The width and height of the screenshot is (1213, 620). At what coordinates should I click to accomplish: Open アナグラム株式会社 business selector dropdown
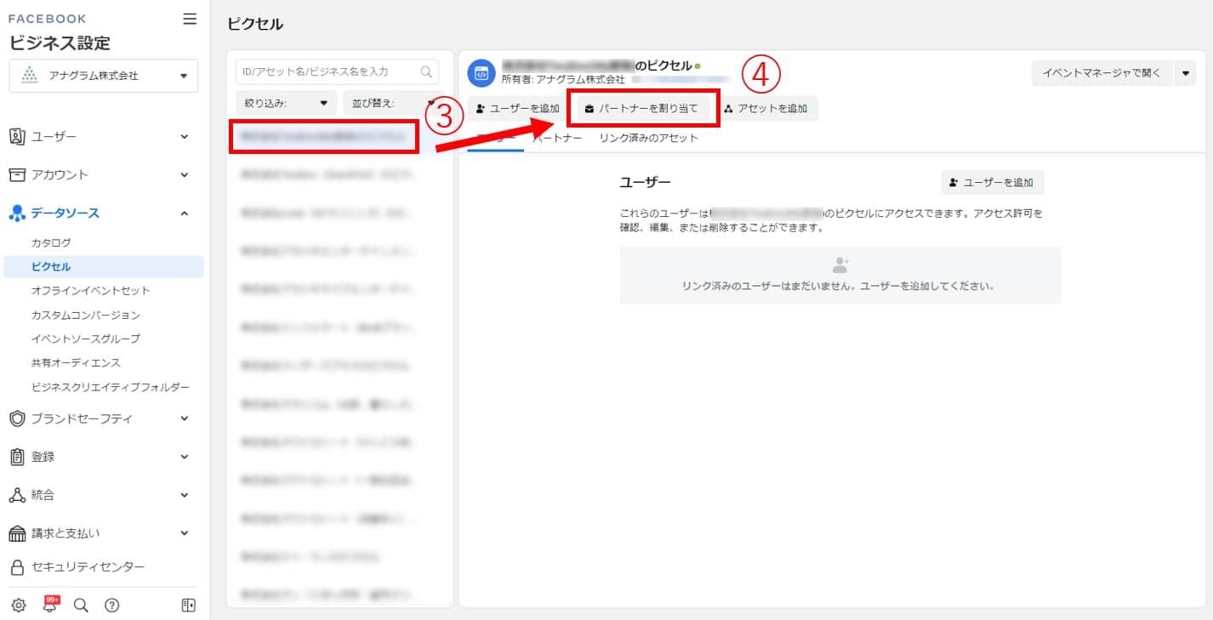104,76
